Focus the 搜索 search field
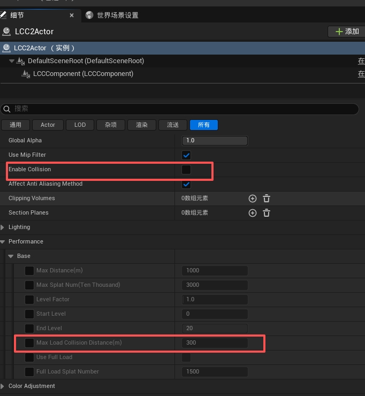This screenshot has width=365, height=396. (180, 109)
